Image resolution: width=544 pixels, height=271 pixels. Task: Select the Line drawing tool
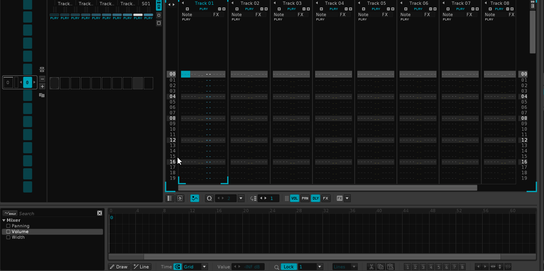[141, 267]
